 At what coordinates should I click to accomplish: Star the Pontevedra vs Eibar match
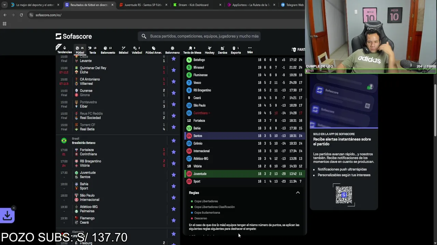click(x=173, y=104)
